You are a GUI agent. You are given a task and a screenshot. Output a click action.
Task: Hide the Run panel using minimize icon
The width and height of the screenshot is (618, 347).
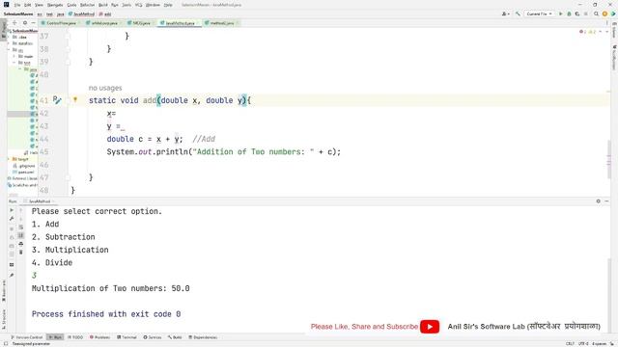(x=606, y=201)
